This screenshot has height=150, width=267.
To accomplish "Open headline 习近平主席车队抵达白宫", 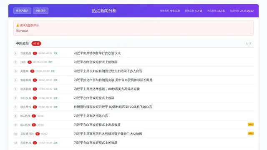I will pos(91,116).
